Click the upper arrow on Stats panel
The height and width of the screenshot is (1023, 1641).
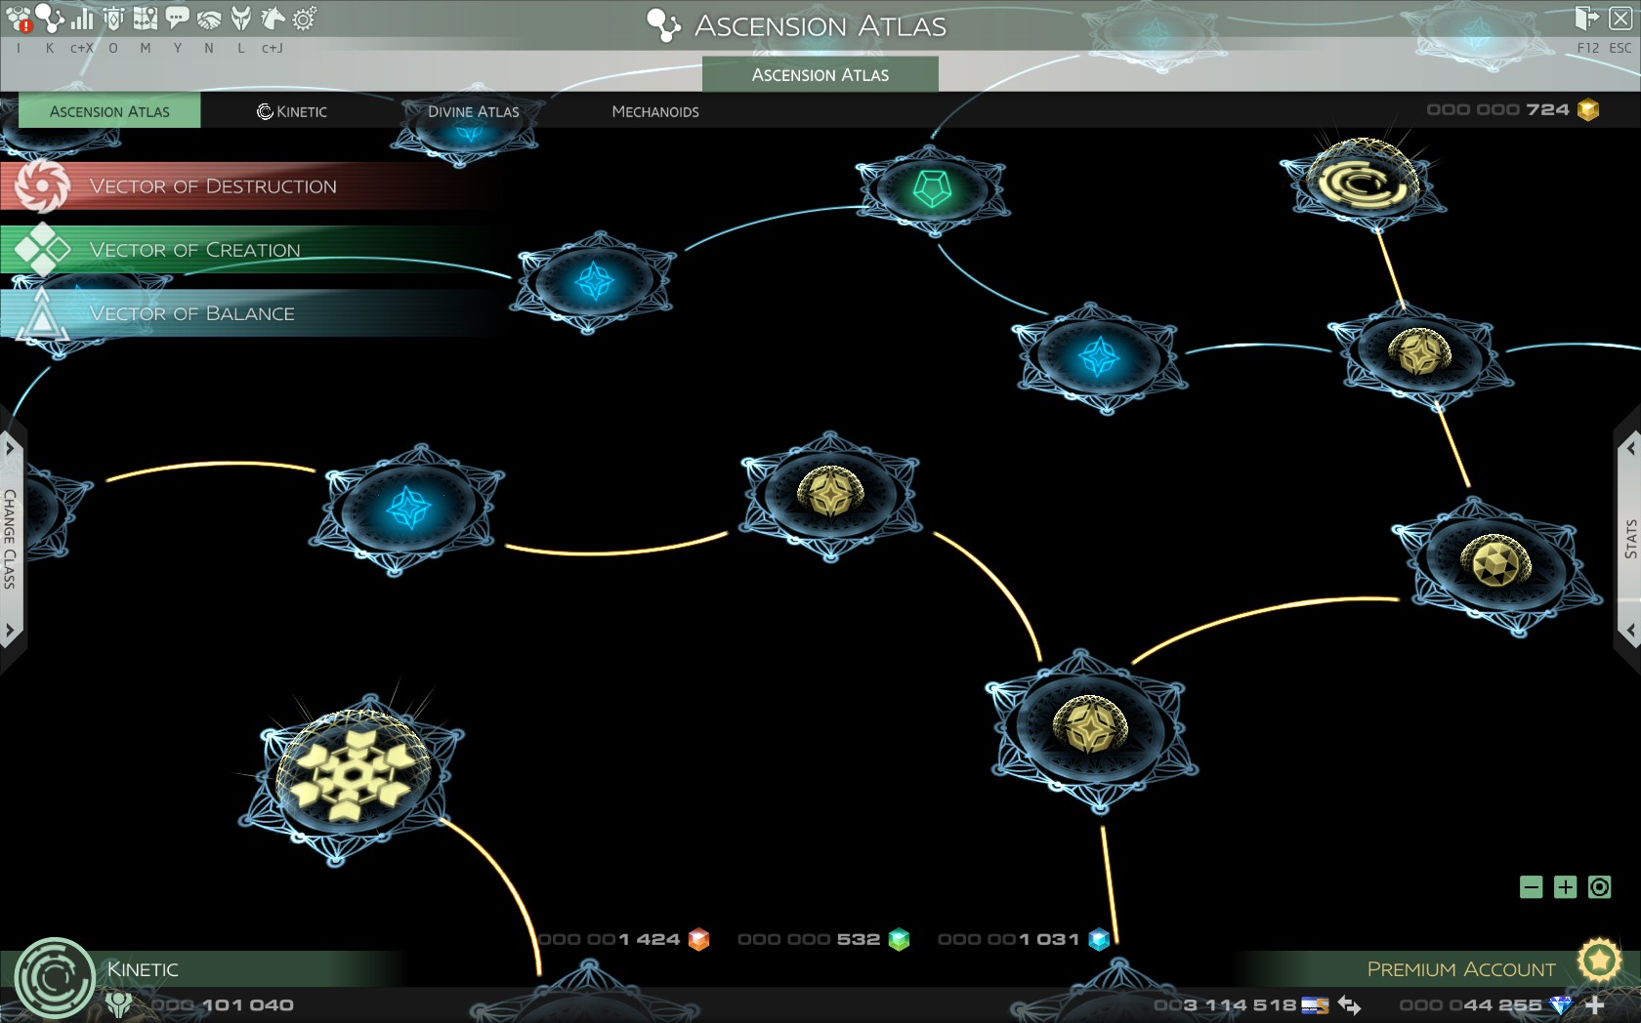(1630, 448)
